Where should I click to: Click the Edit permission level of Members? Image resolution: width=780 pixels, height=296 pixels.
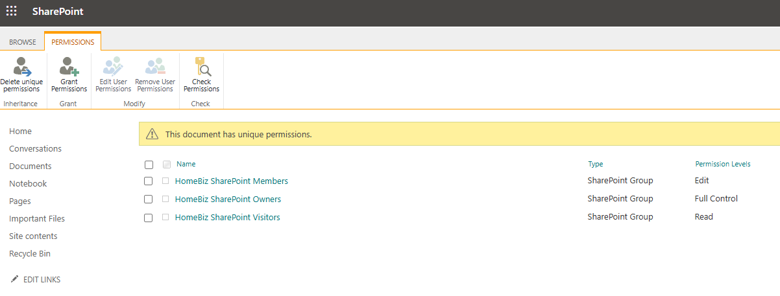coord(701,181)
